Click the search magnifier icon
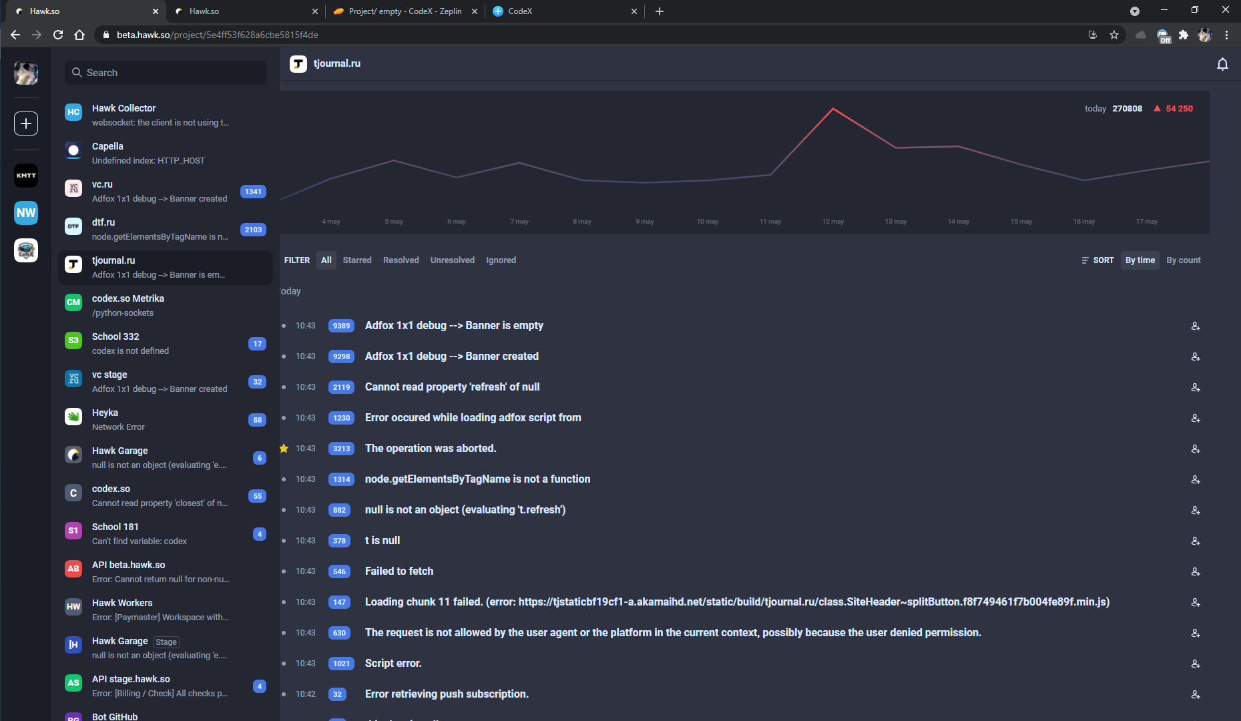 [77, 72]
